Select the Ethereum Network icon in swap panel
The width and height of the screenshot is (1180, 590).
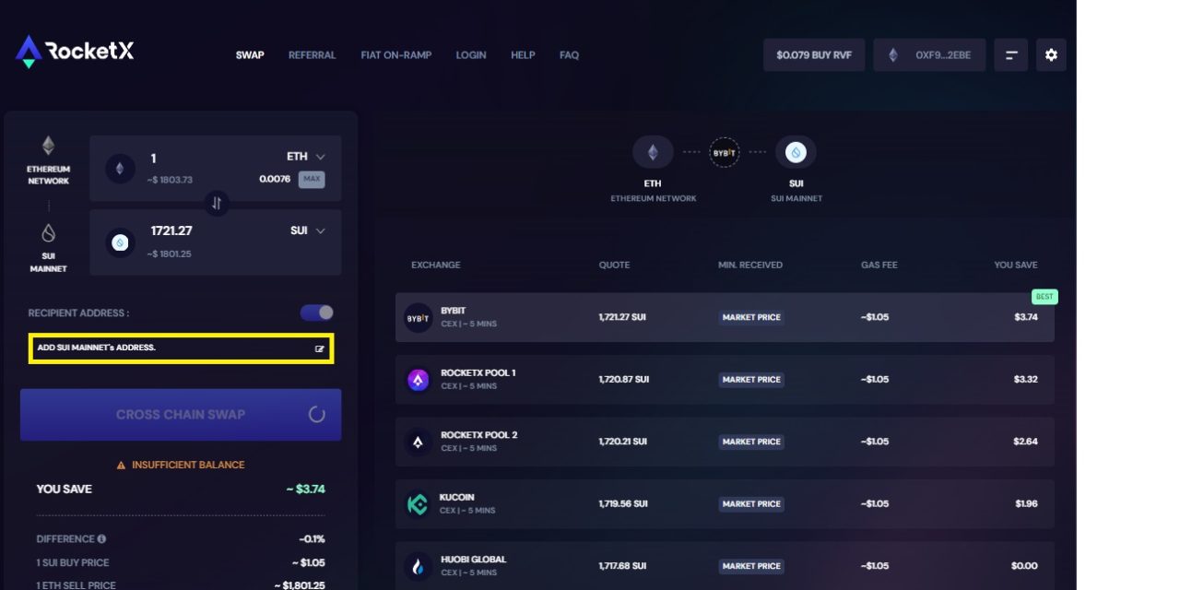point(47,146)
